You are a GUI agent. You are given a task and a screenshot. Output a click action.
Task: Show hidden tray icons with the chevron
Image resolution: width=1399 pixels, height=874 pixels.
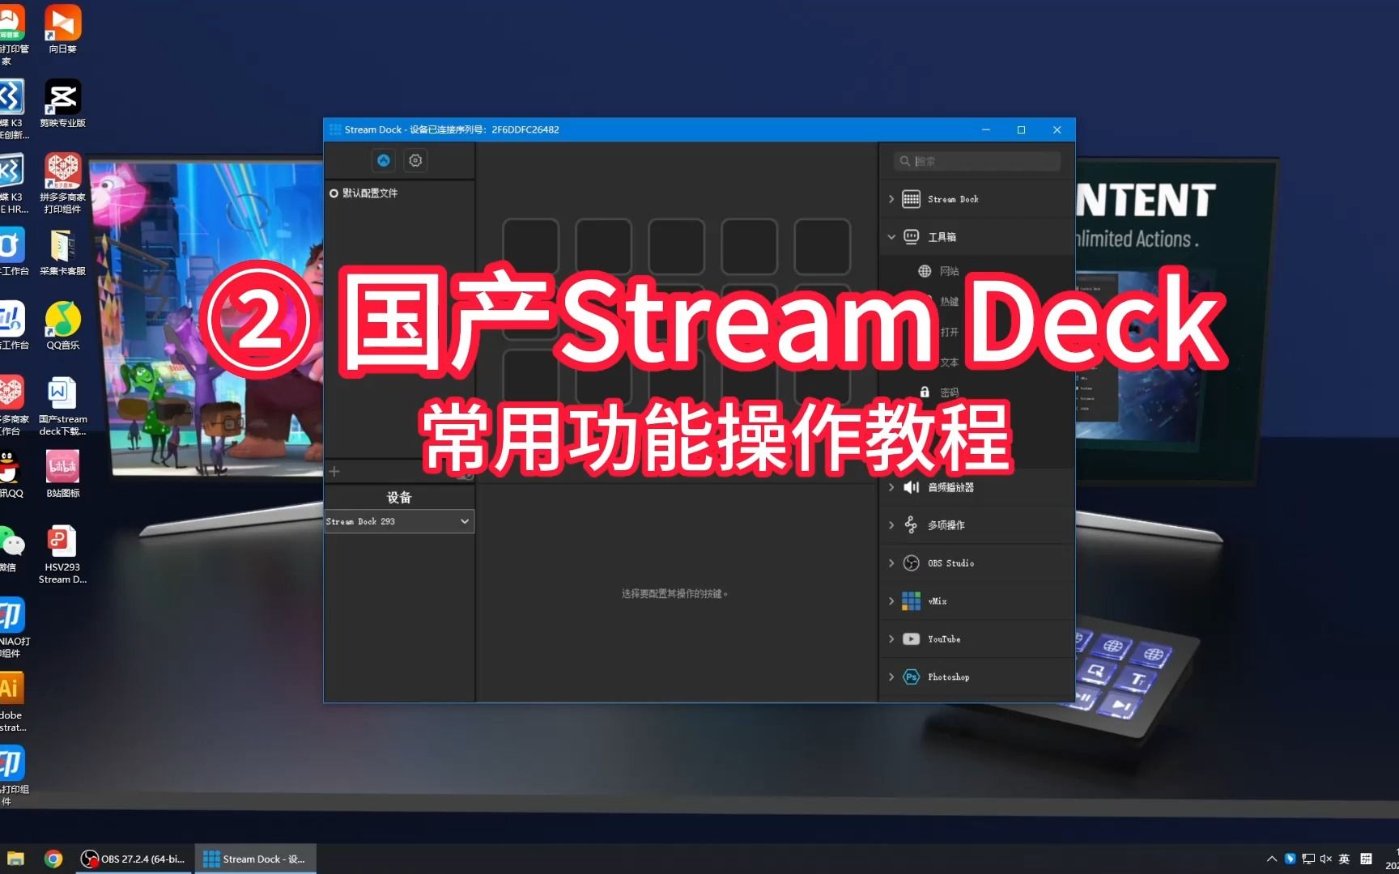(x=1272, y=859)
